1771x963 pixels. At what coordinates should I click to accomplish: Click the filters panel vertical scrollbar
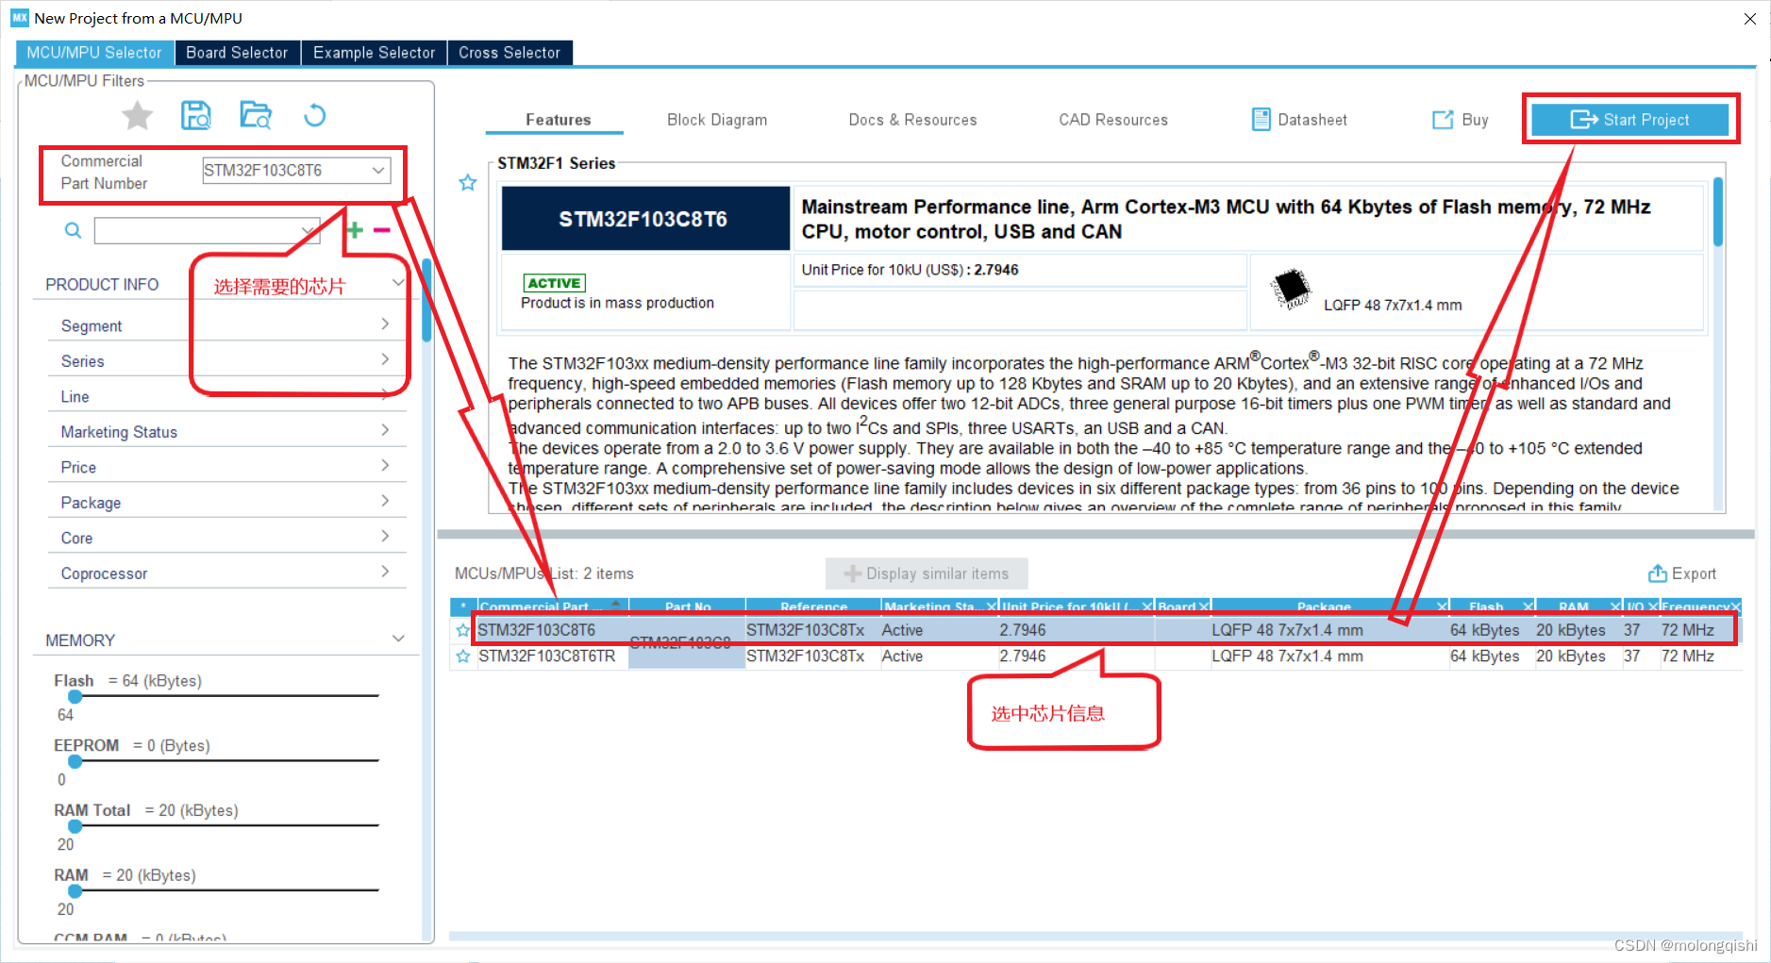426,300
